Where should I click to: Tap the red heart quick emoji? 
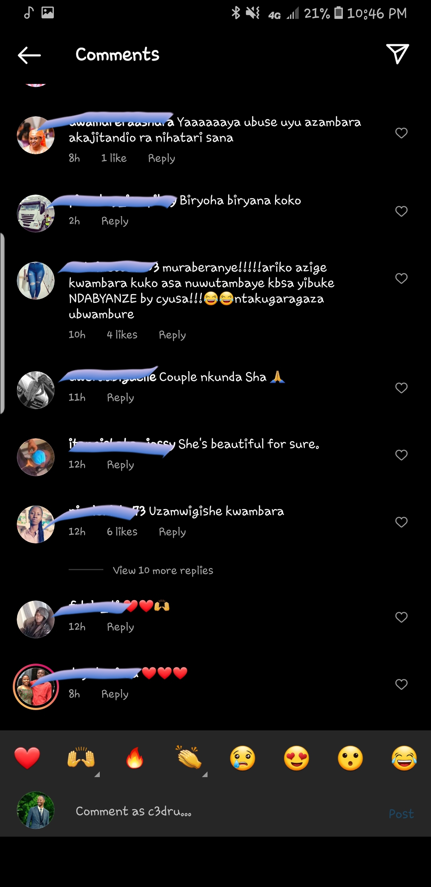point(27,758)
